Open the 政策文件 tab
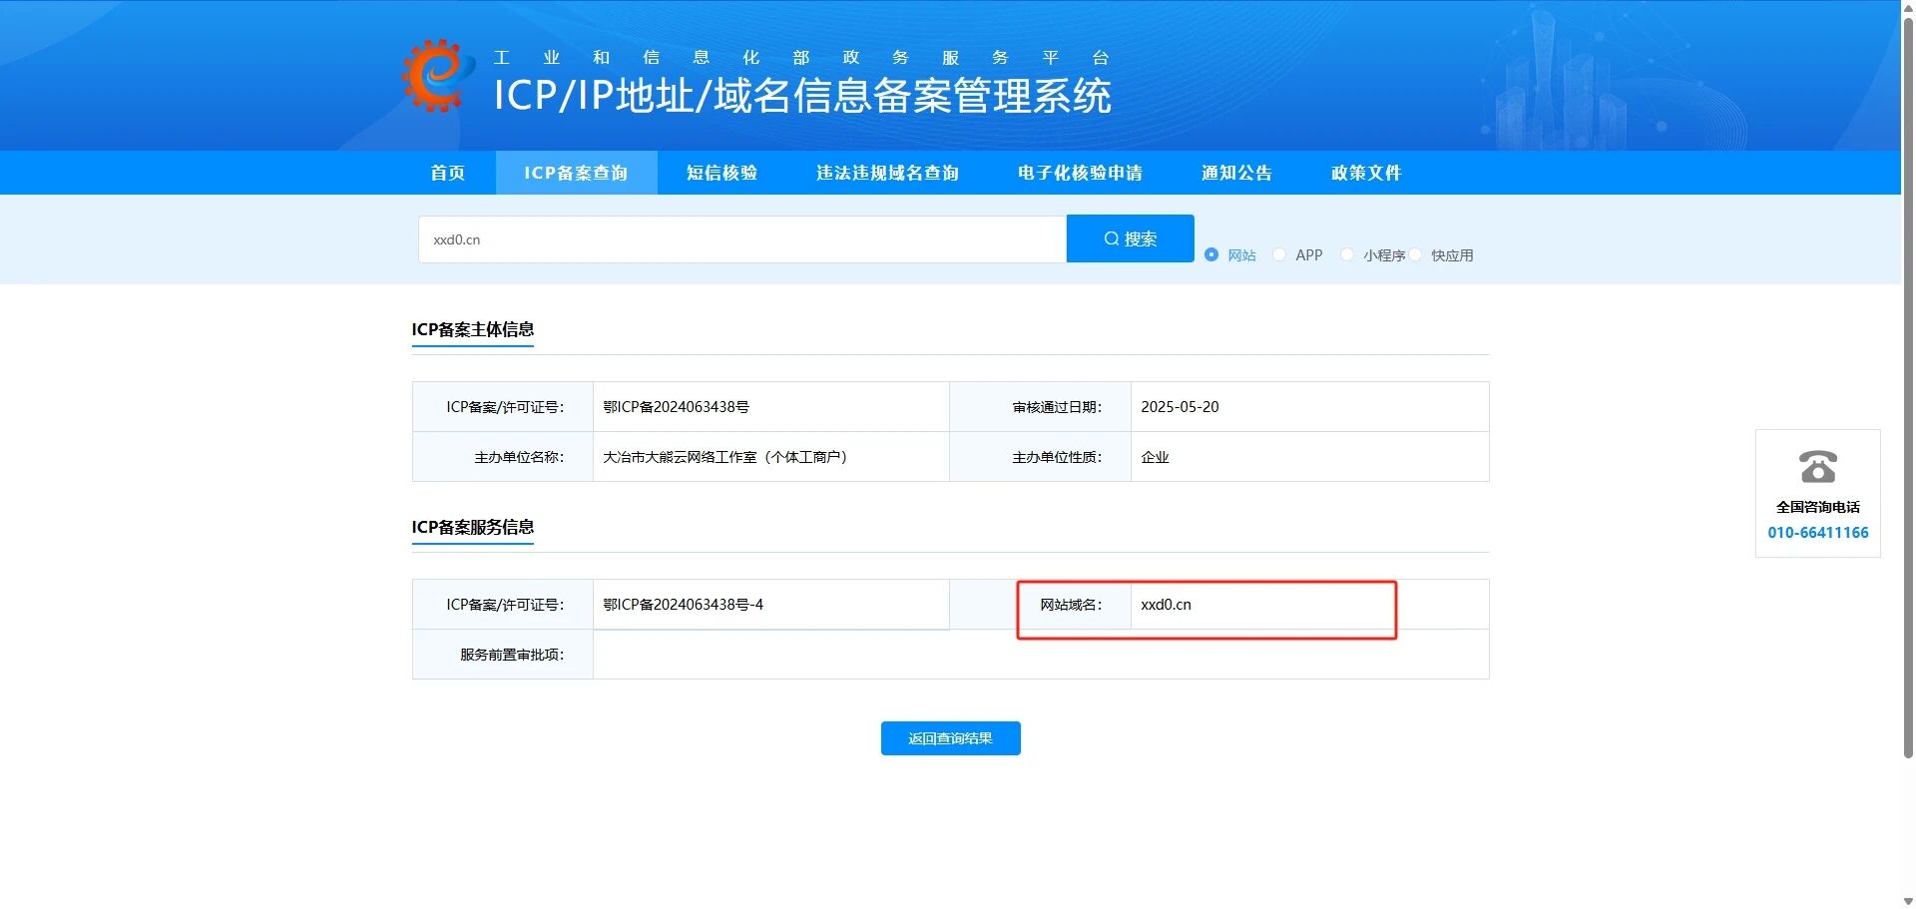The width and height of the screenshot is (1916, 909). (1366, 173)
